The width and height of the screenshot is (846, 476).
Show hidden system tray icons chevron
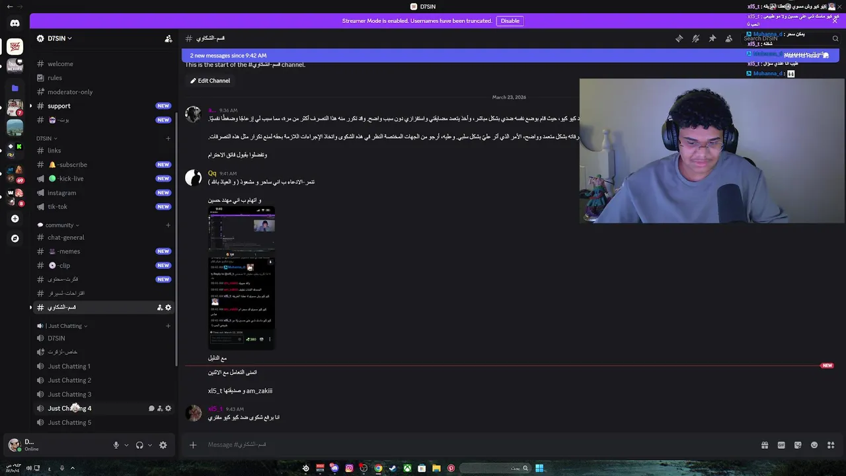[x=73, y=468]
